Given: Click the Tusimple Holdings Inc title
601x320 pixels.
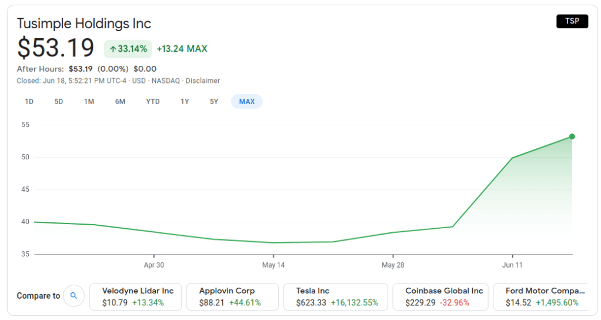Looking at the screenshot, I should 84,24.
